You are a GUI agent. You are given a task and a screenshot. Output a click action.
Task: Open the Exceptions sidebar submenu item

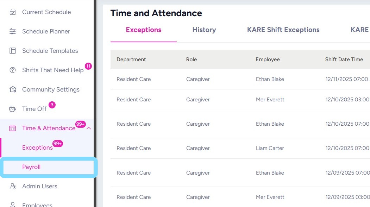coord(37,148)
